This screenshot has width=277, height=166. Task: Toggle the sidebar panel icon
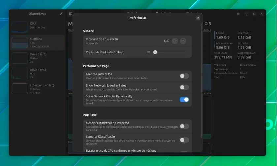71,14
